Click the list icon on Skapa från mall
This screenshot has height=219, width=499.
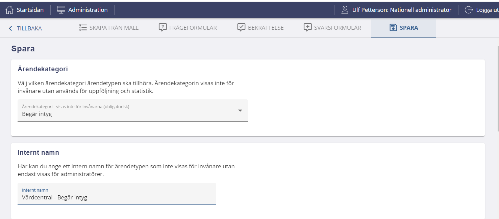tap(83, 28)
